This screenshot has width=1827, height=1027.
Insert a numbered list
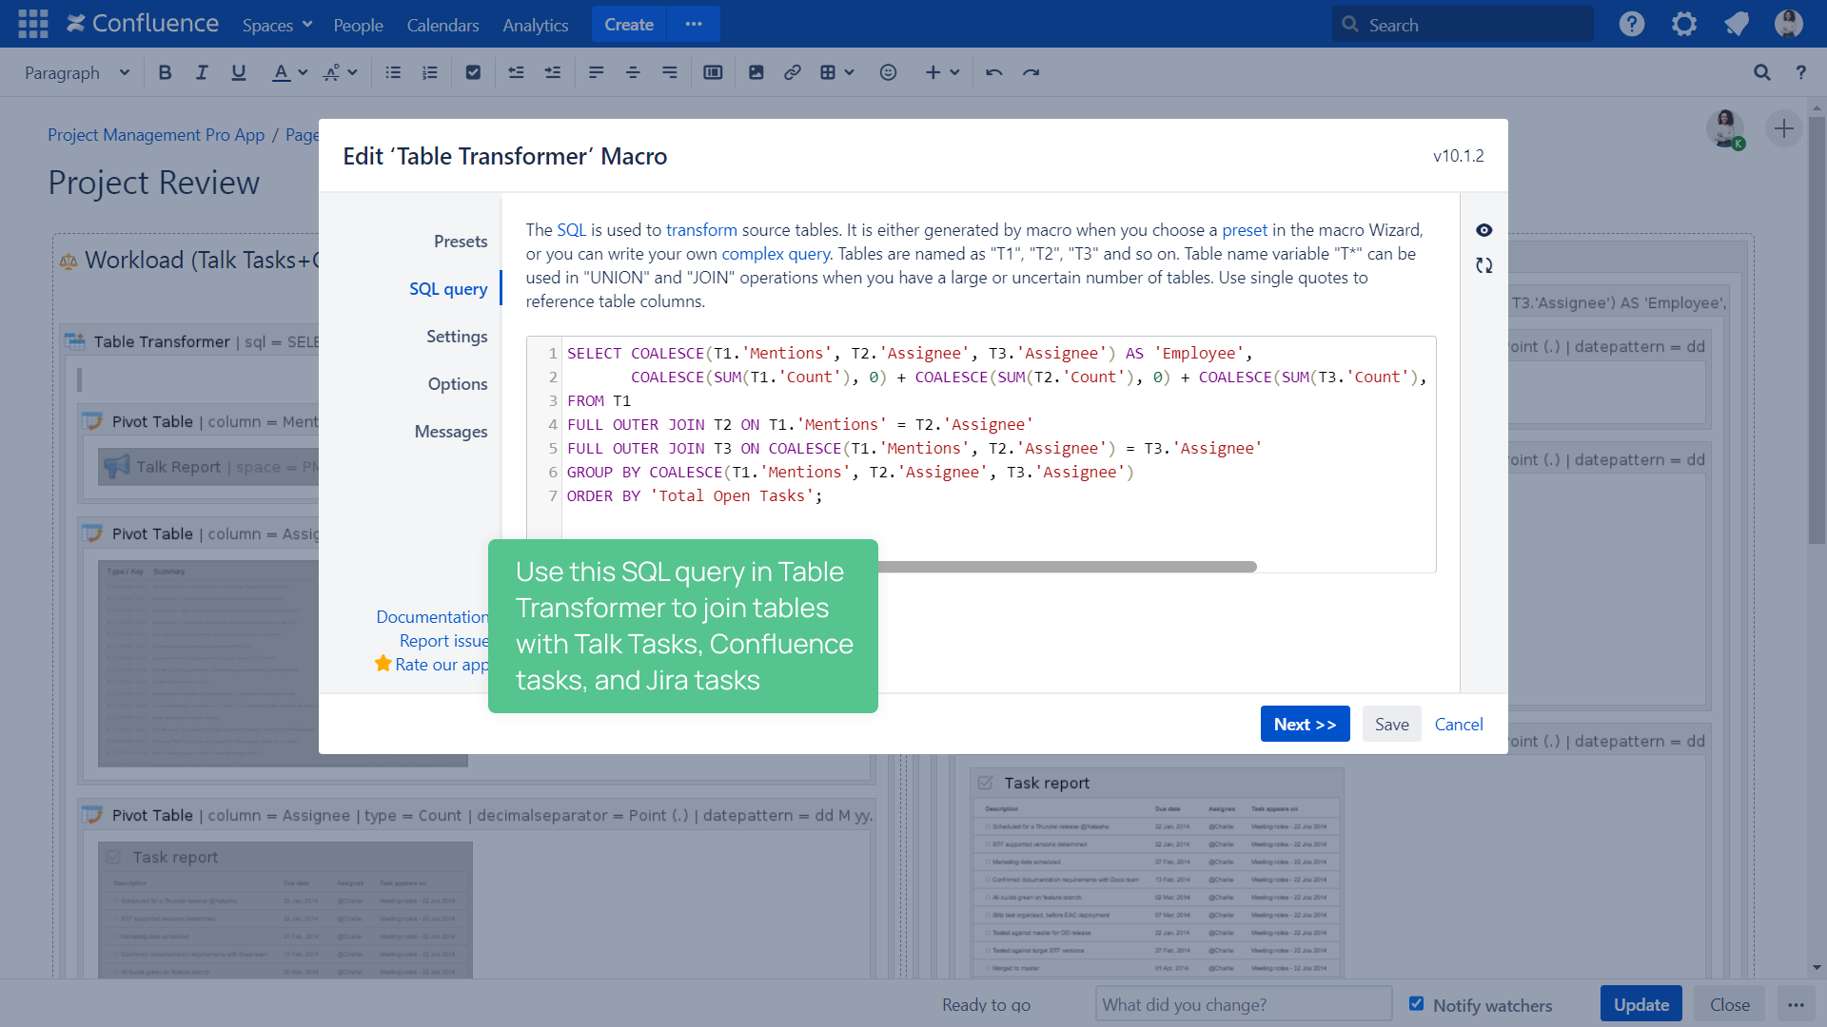430,72
